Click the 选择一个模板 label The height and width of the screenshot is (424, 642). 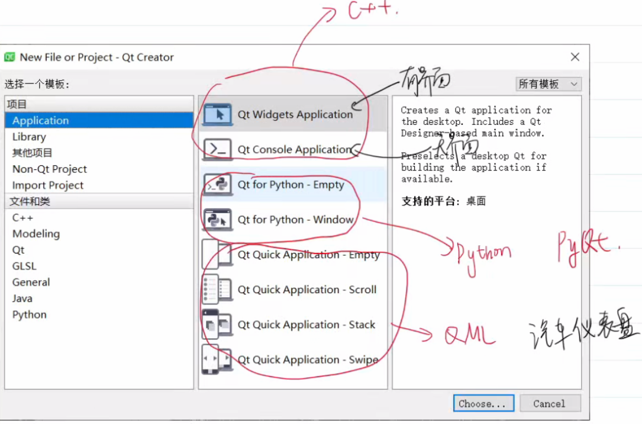pyautogui.click(x=37, y=85)
